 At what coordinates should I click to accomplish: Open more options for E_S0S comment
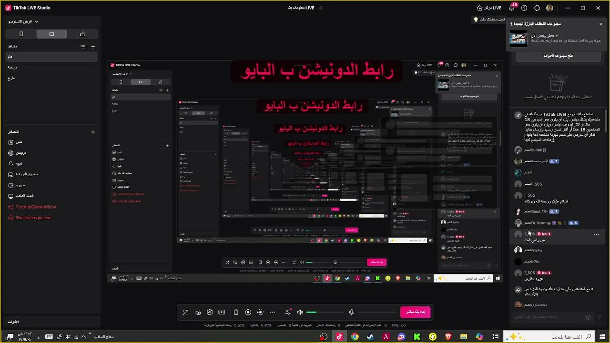tap(596, 234)
